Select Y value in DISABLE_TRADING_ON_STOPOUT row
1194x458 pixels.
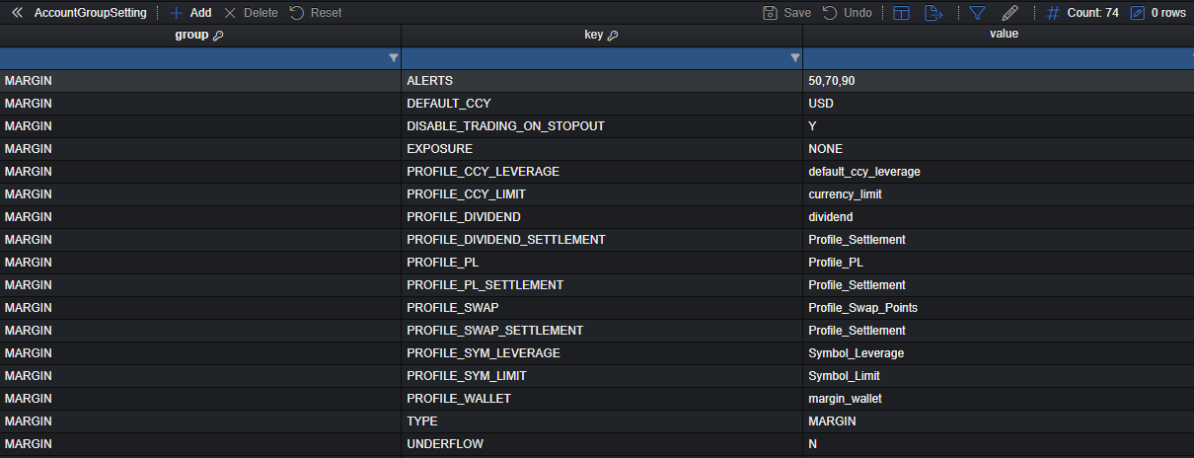999,126
